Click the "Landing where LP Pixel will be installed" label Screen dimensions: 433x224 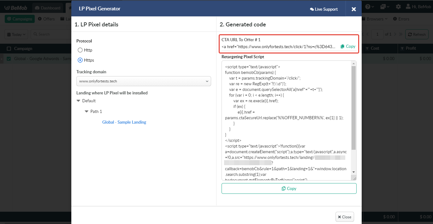tap(112, 93)
